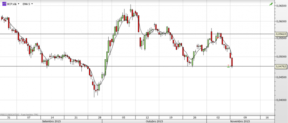The width and height of the screenshot is (288, 123).
Task: Click the 0,05000 price axis label
Action: 281,57
